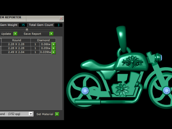
Task: Click the floral ornament on the fuel tank
Action: click(x=132, y=62)
